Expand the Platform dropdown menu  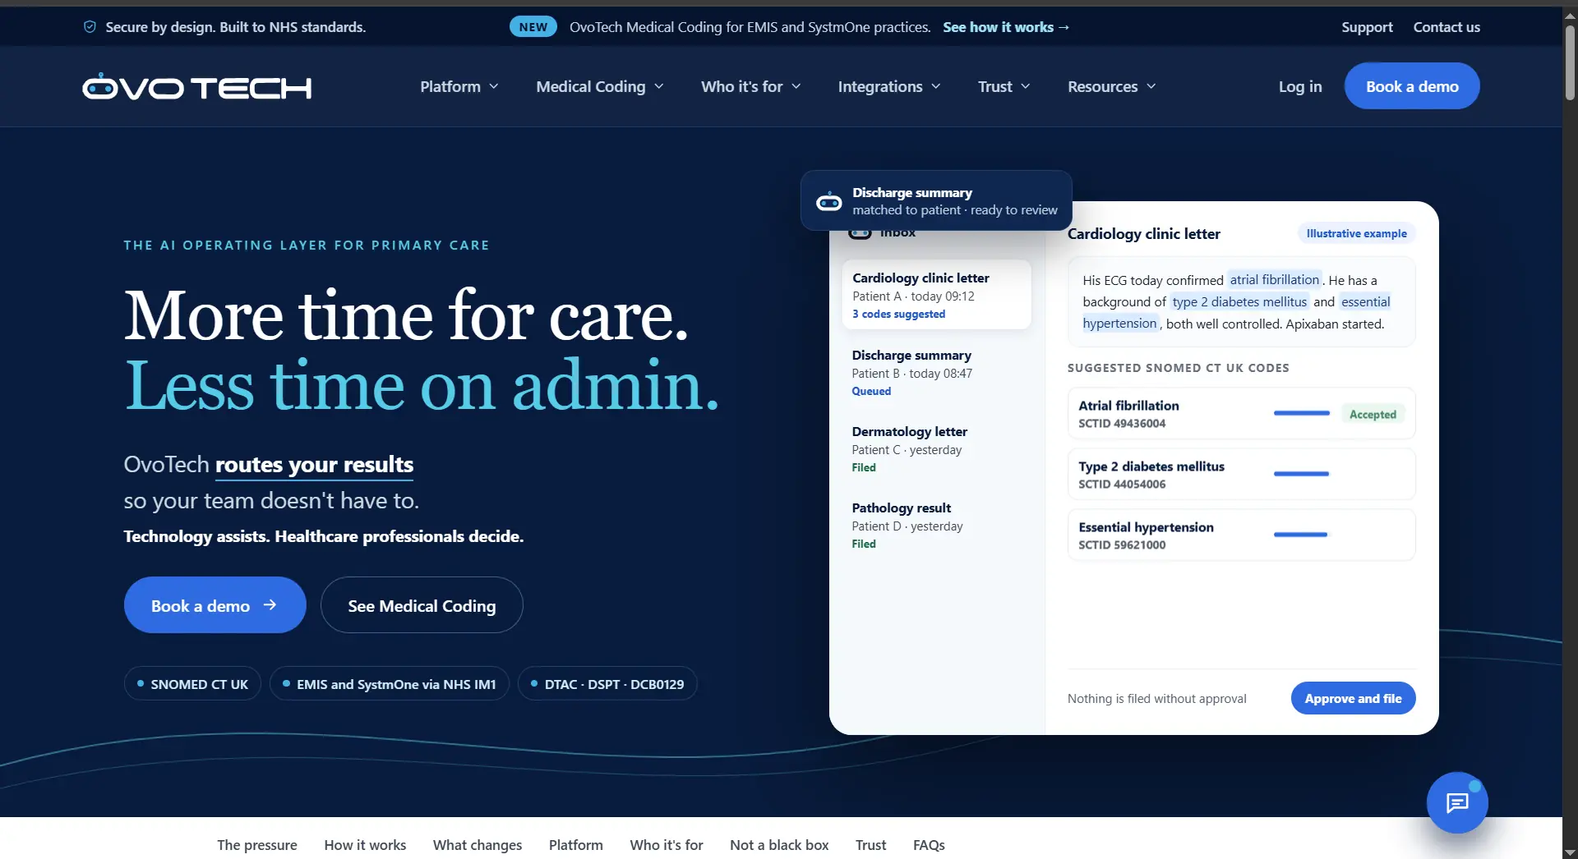click(459, 86)
